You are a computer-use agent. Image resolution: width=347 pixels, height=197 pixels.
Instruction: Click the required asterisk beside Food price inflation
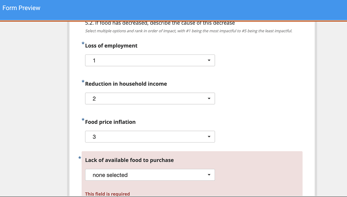(82, 119)
